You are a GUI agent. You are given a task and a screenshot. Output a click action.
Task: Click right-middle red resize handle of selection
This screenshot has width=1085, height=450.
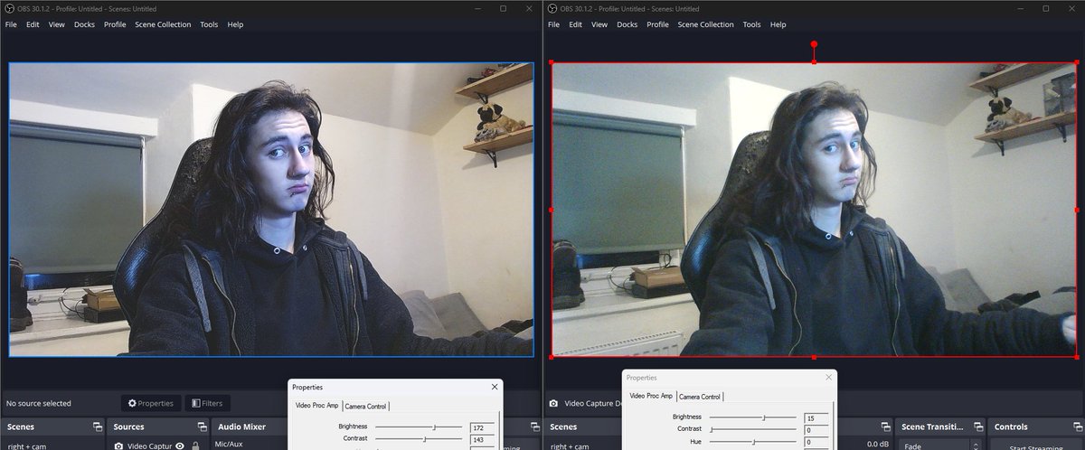(x=1076, y=210)
